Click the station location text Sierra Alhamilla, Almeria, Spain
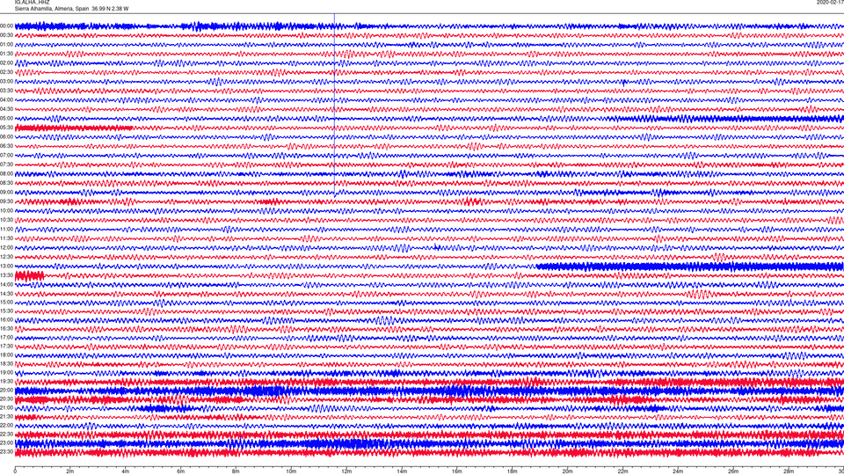 point(52,9)
